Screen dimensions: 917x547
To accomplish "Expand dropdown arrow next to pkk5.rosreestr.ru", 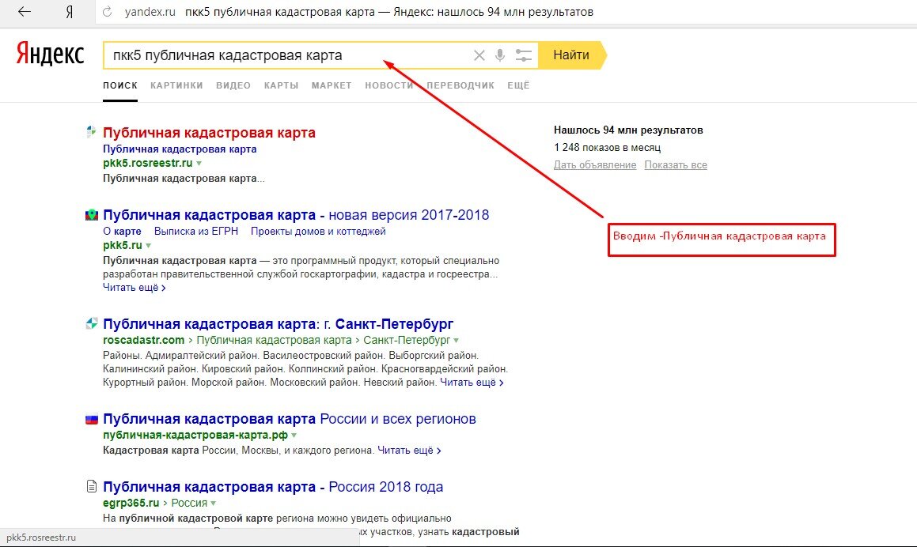I will point(199,164).
